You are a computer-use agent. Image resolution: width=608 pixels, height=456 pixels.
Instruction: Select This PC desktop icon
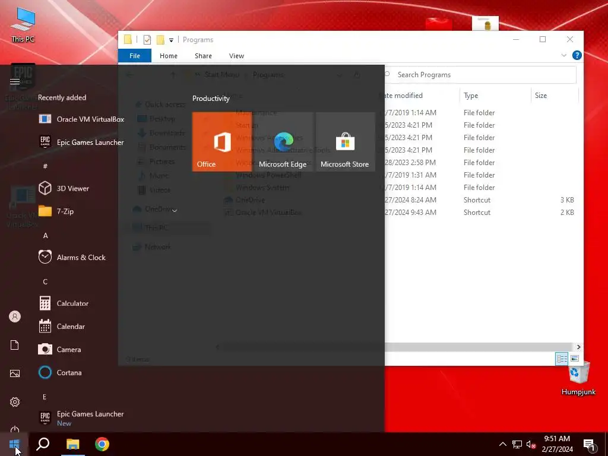(x=23, y=24)
